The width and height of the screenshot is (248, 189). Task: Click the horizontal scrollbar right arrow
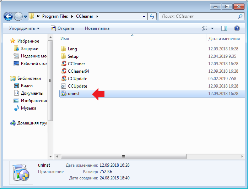coord(242,157)
